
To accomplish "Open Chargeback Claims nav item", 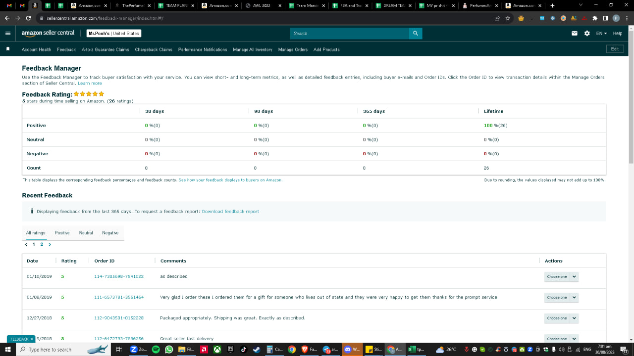I will tap(154, 49).
